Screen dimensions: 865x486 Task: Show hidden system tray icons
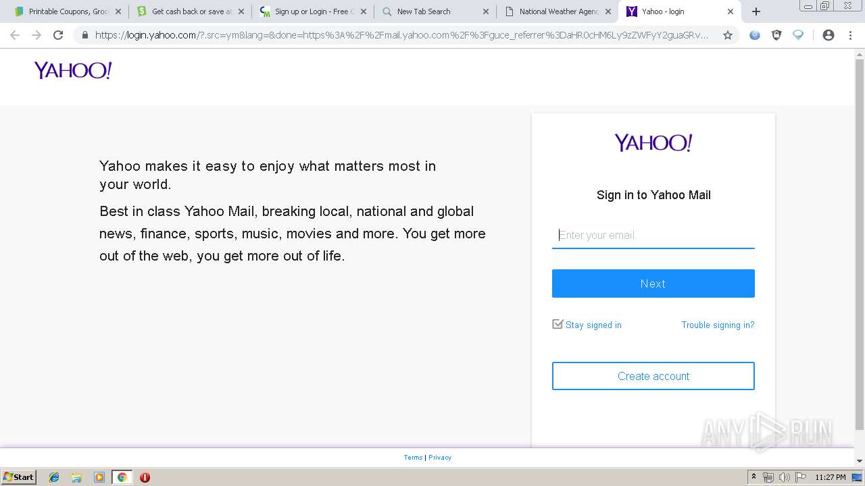[x=753, y=477]
